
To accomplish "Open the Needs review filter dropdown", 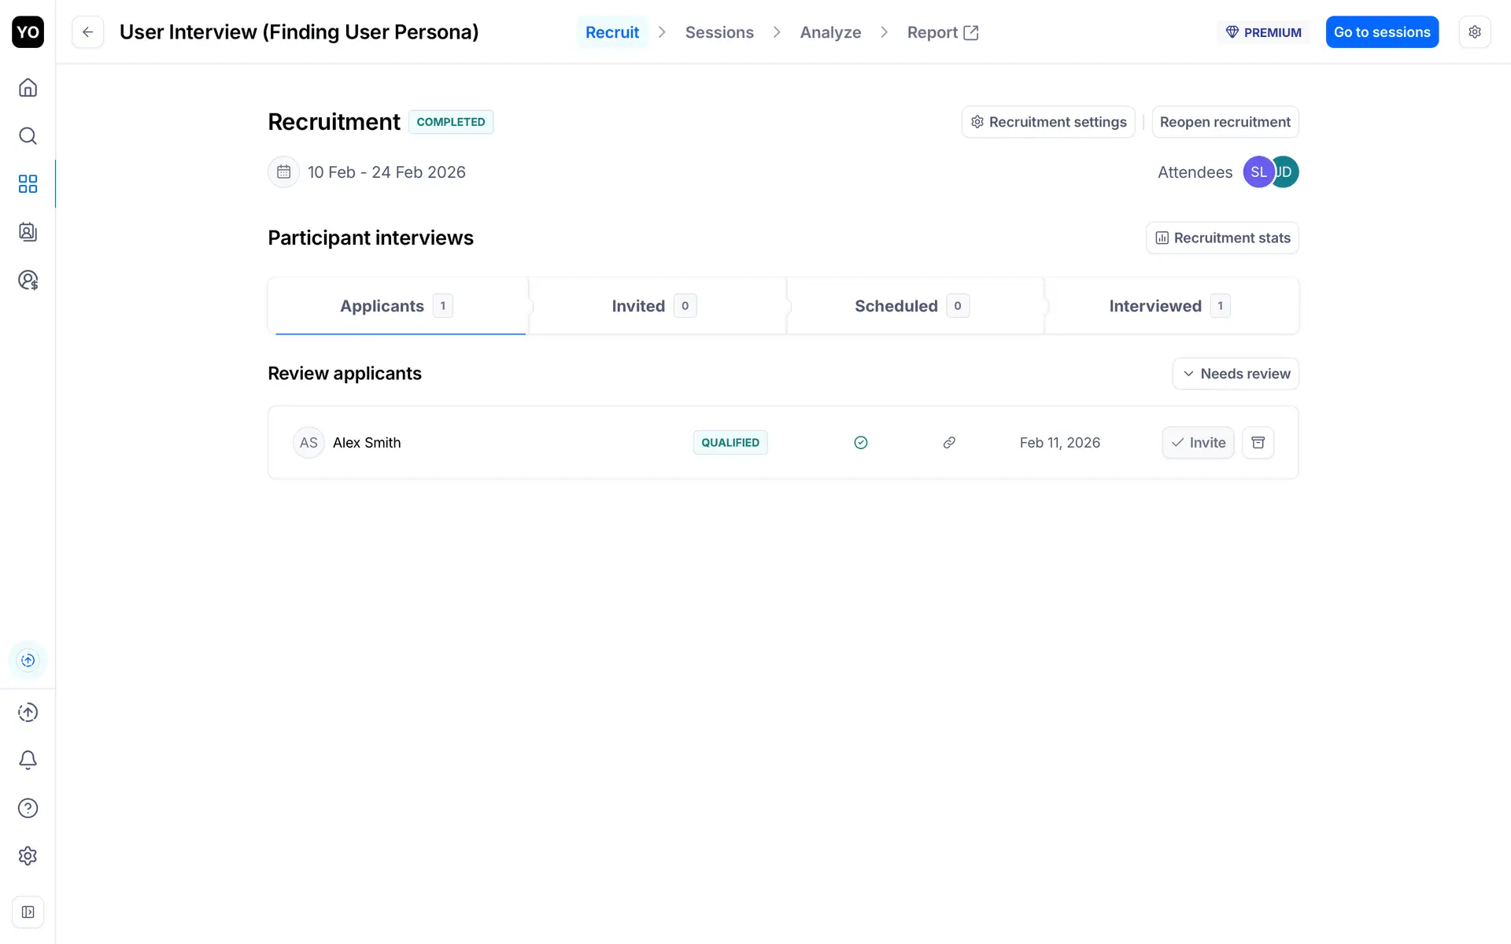I will point(1236,374).
